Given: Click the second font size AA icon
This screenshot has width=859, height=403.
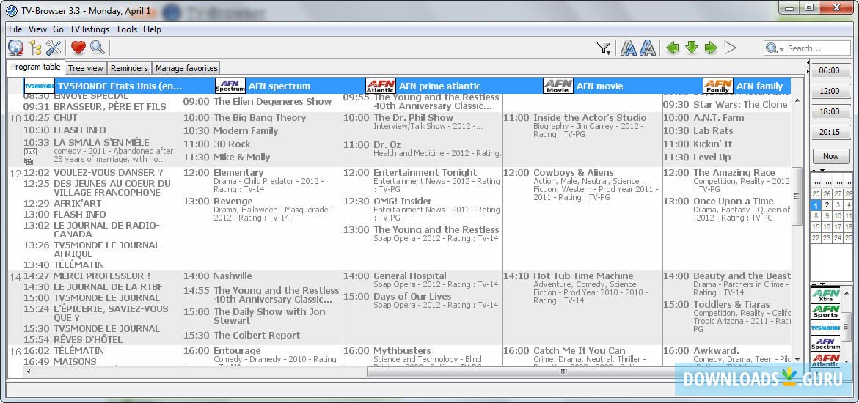Looking at the screenshot, I should point(648,48).
